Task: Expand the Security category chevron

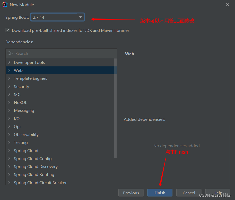Action: 9,86
